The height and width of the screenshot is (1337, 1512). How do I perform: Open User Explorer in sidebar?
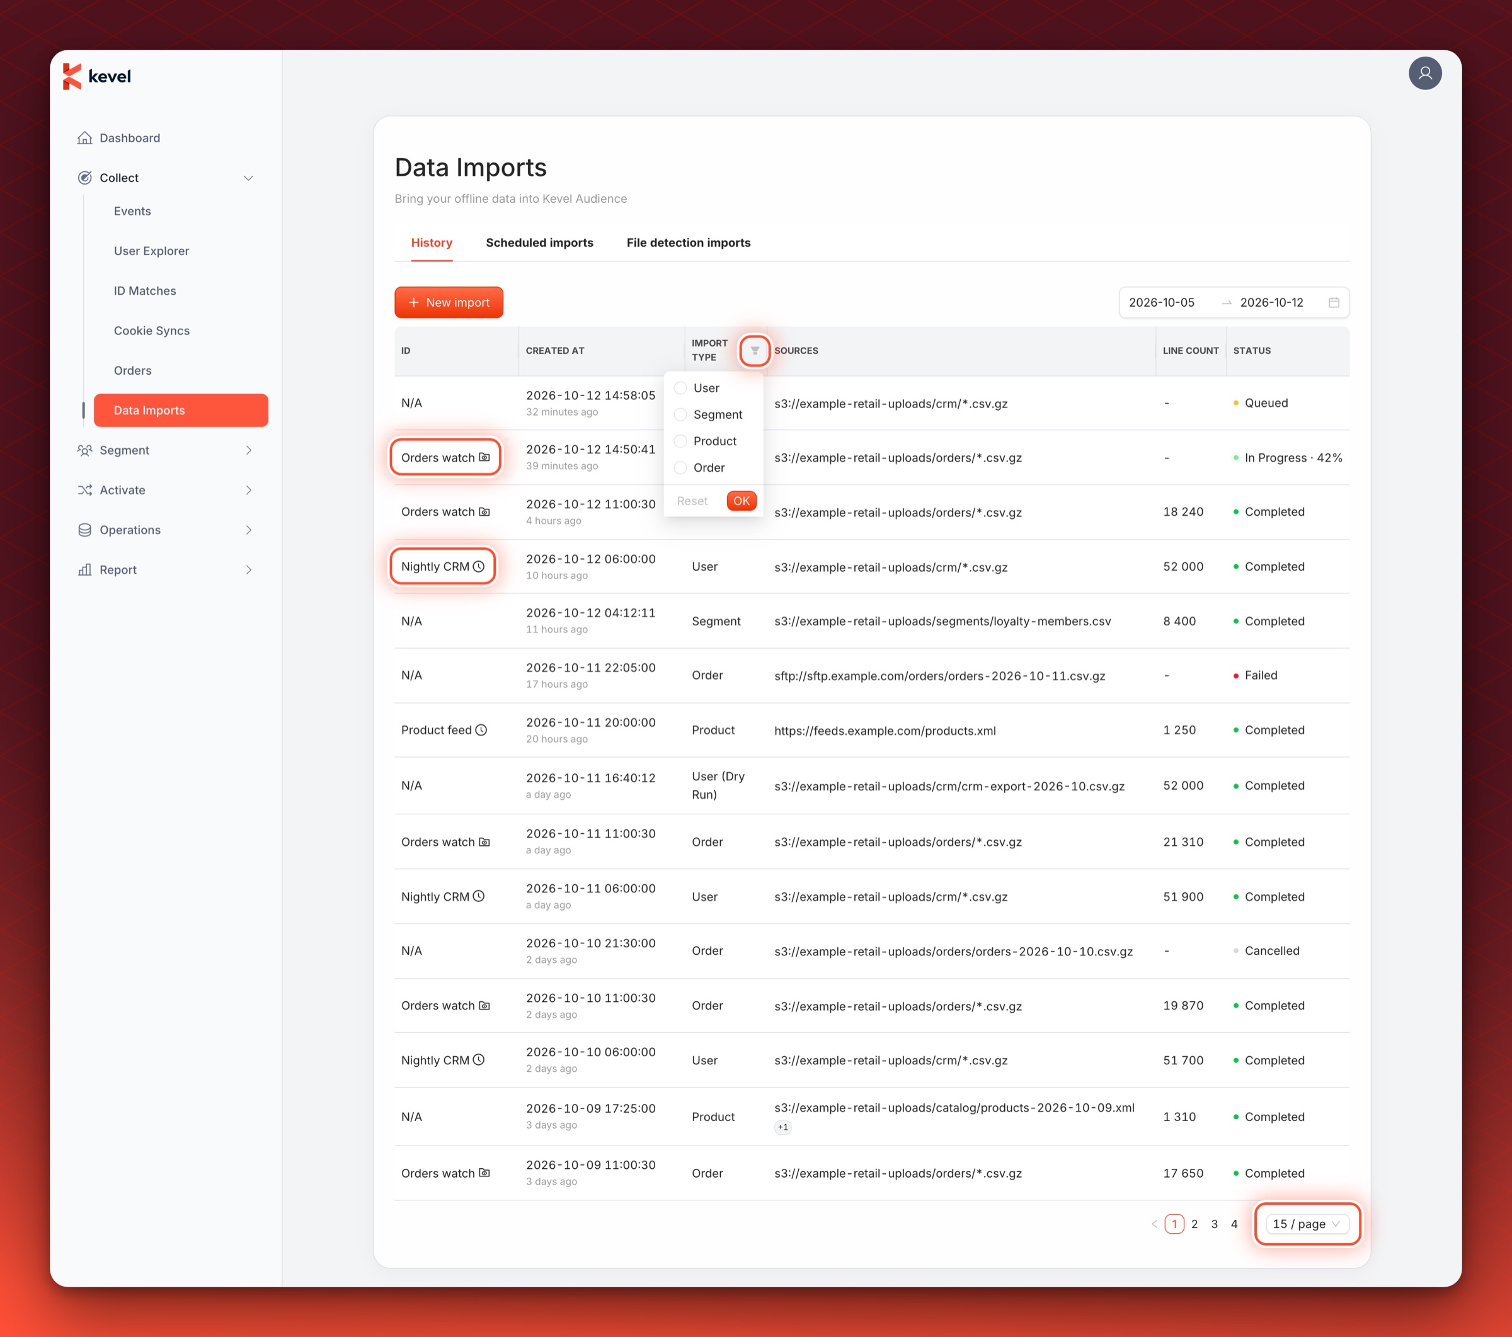click(152, 251)
